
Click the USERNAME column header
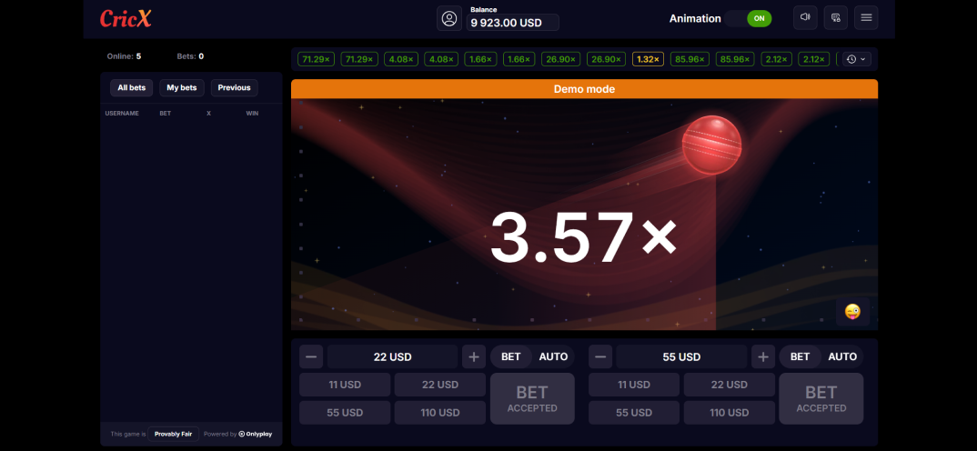pos(122,114)
